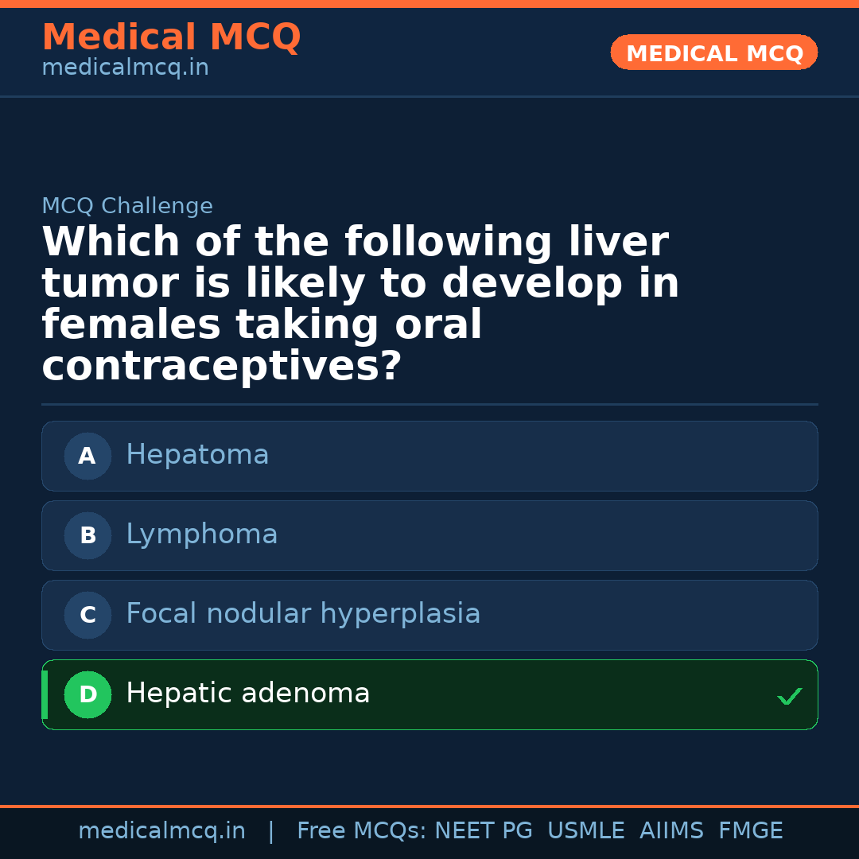Open the medicalmcq.in link in footer
Image resolution: width=859 pixels, height=859 pixels.
coord(161,831)
